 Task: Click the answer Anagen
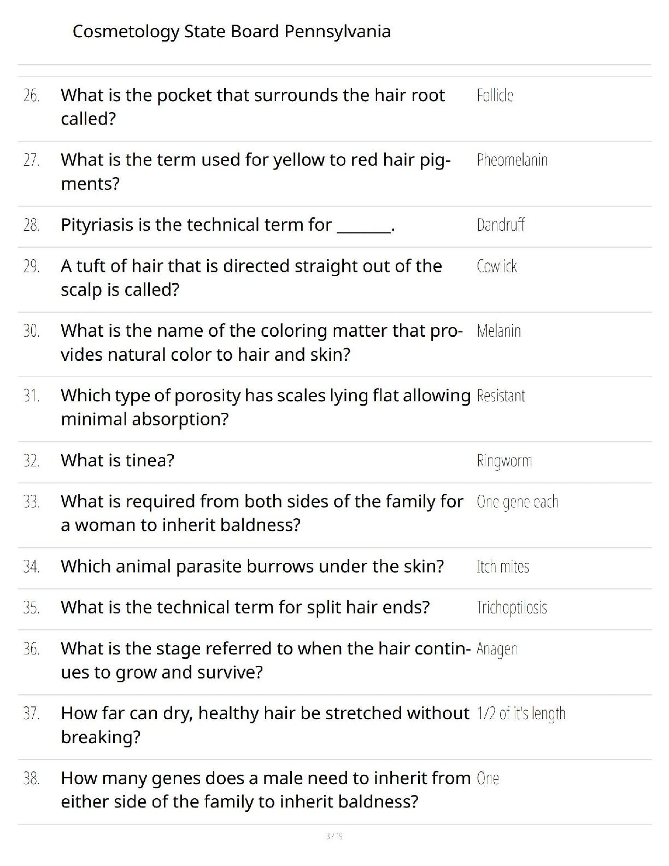point(497,649)
